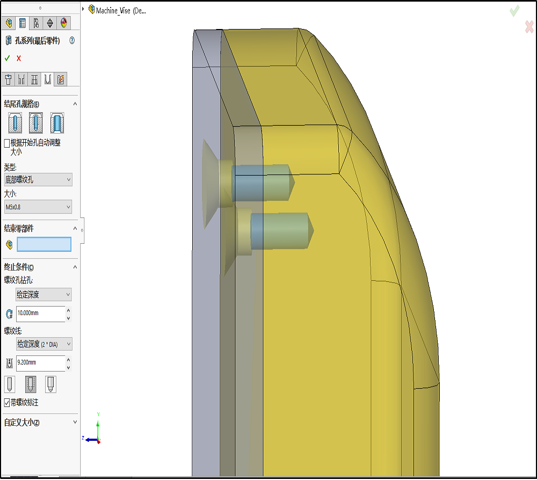Switch to the first hole position tab

click(x=8, y=79)
